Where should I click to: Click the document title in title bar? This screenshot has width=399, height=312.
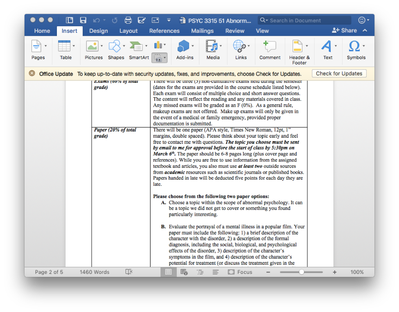[x=219, y=20]
